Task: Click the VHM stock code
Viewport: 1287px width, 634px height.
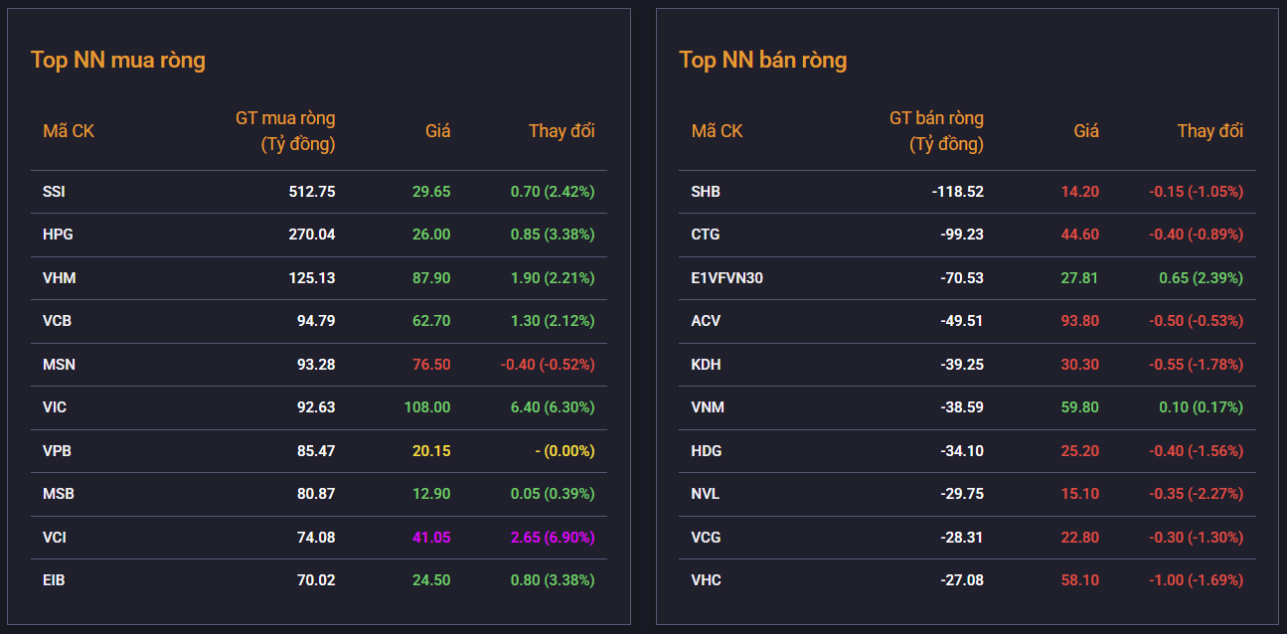Action: coord(60,278)
